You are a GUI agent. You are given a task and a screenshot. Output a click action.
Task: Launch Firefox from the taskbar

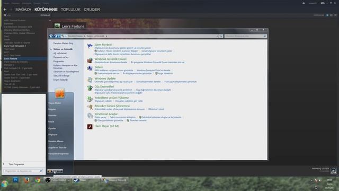click(x=26, y=180)
